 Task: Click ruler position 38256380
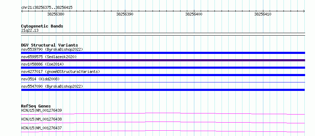pyautogui.click(x=56, y=14)
